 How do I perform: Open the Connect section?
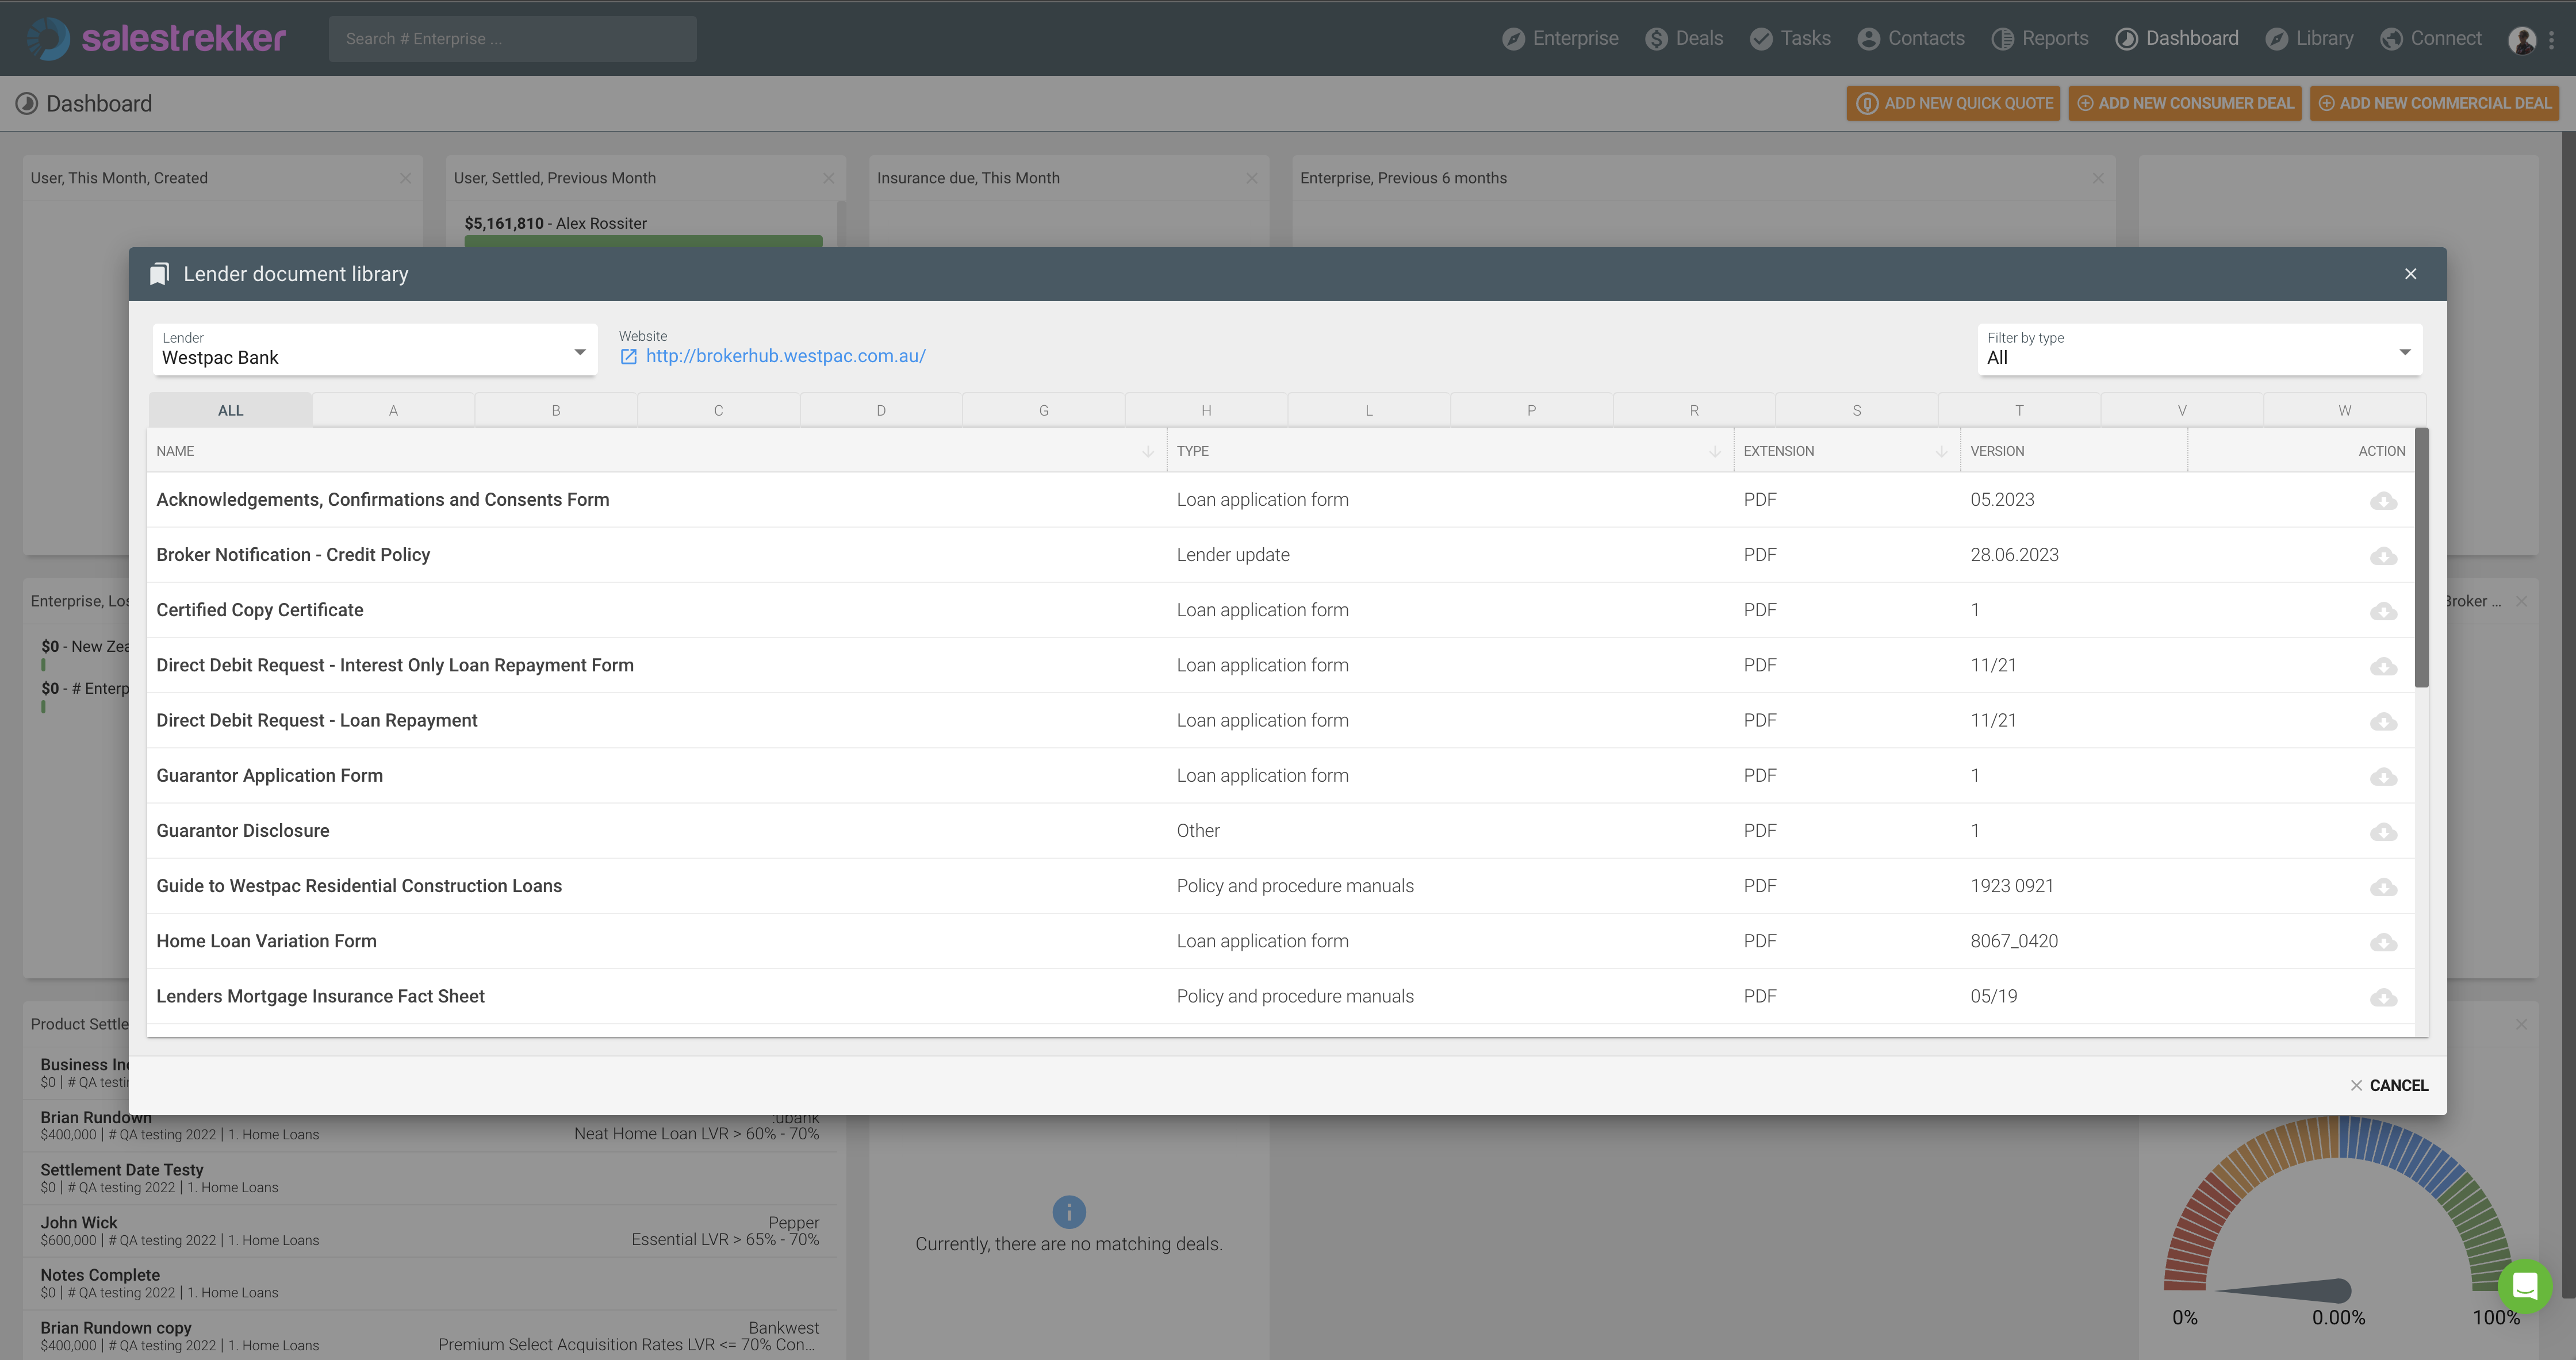pos(2431,38)
